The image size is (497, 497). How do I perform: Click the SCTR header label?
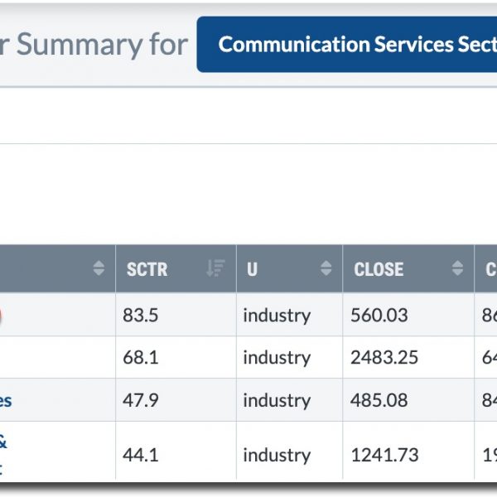147,269
